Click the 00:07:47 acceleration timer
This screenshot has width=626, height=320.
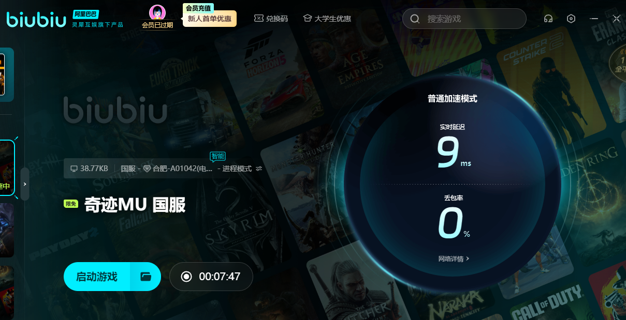pyautogui.click(x=220, y=277)
